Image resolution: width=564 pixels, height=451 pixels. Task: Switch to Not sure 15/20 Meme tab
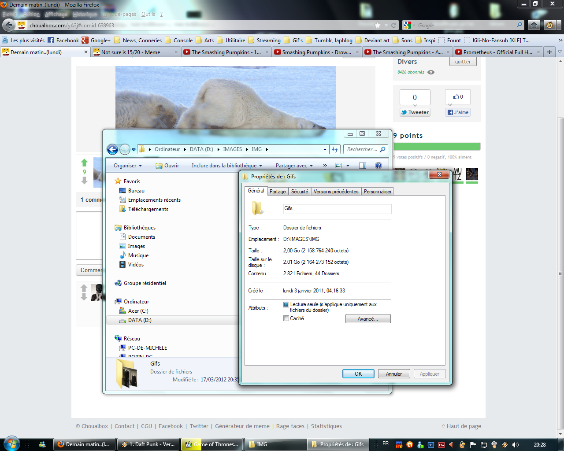point(136,52)
